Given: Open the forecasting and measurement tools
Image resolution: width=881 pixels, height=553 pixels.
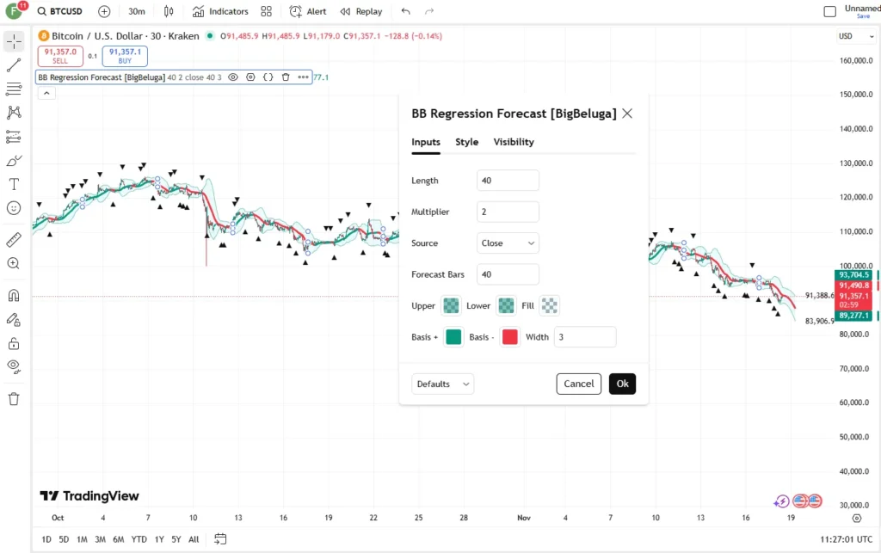Looking at the screenshot, I should pyautogui.click(x=14, y=137).
